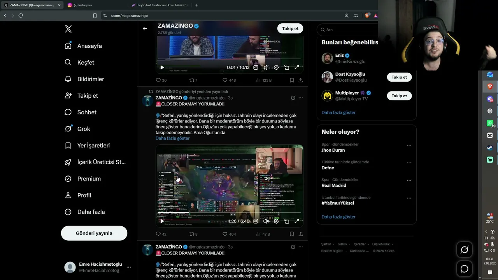Toggle captions on the 6:40 video
The height and width of the screenshot is (280, 498).
coord(256,221)
